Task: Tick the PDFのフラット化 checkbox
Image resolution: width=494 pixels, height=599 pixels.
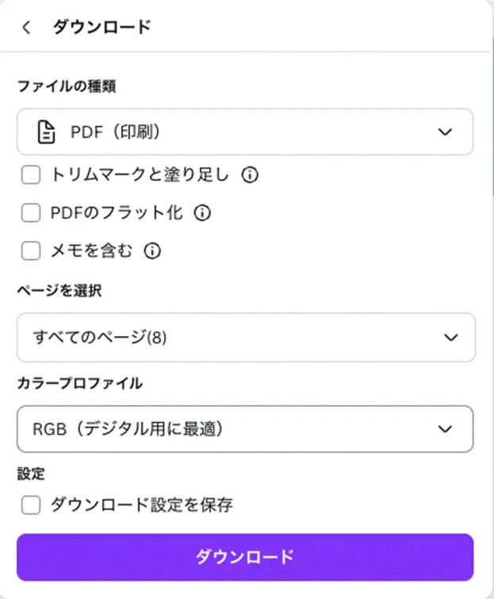Action: pyautogui.click(x=31, y=213)
